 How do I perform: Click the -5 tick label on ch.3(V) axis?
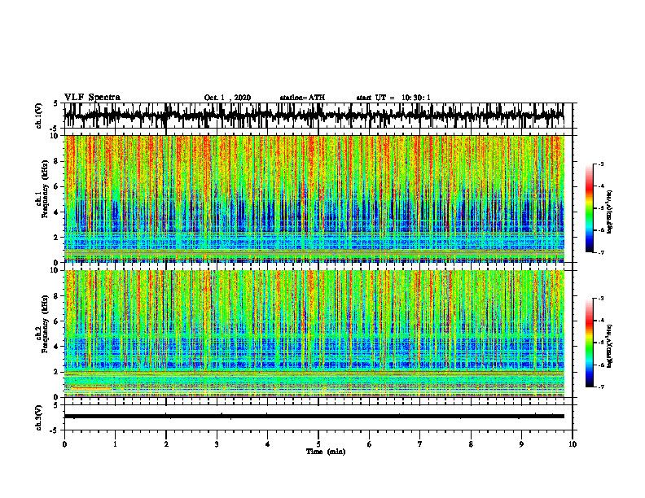pos(55,430)
